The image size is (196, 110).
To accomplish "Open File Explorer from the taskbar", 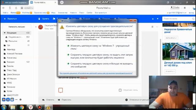I will tap(13, 107).
